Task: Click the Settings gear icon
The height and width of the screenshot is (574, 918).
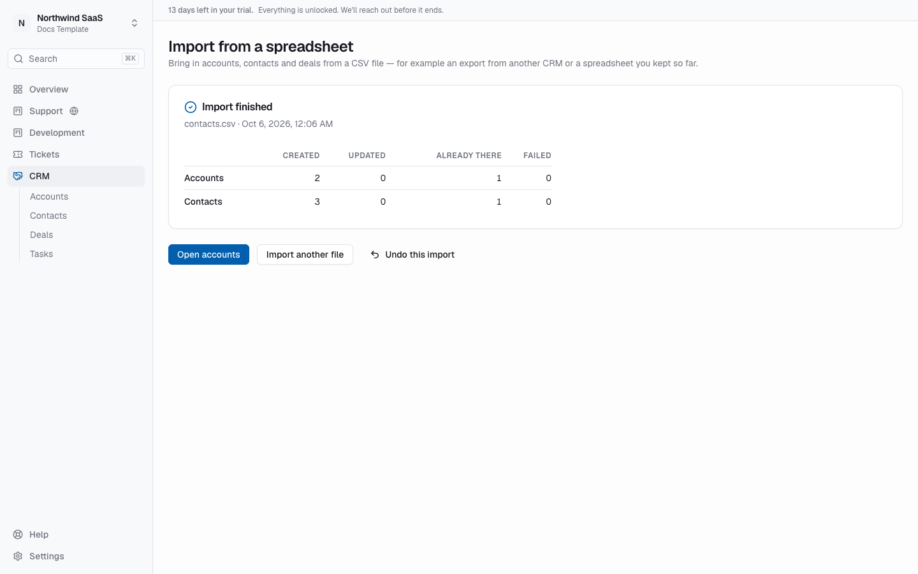Action: click(x=18, y=556)
